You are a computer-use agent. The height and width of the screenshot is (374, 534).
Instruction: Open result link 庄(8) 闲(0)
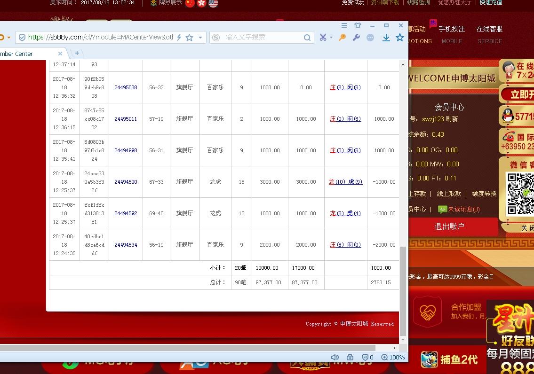(345, 245)
